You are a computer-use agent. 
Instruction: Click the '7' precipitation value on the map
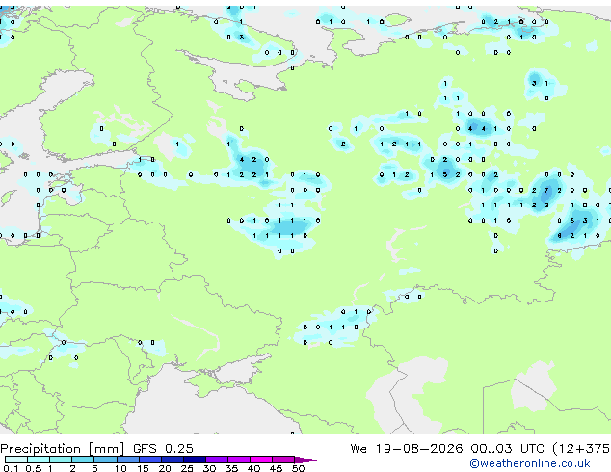point(546,190)
